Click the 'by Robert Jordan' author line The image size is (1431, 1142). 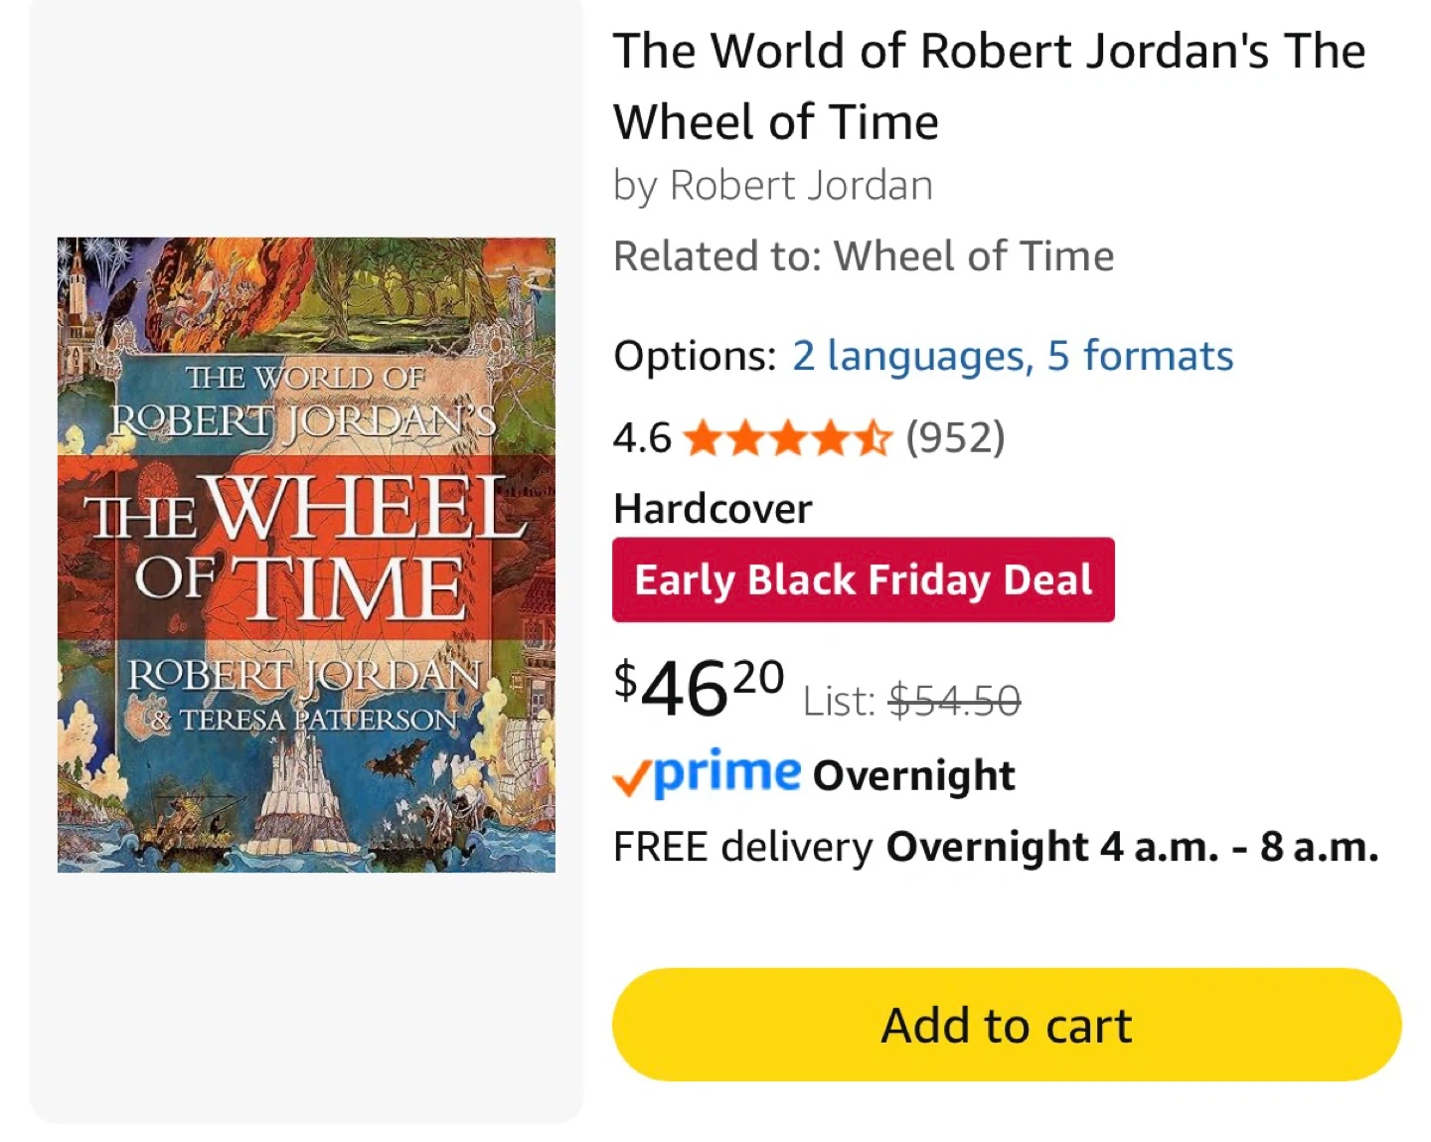[773, 186]
